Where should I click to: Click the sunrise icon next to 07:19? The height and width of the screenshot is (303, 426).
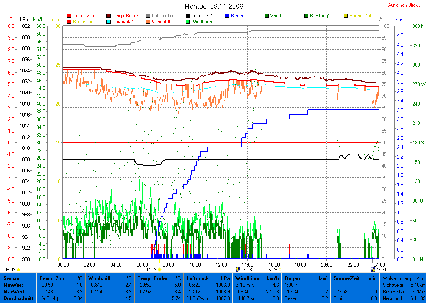pos(159,270)
